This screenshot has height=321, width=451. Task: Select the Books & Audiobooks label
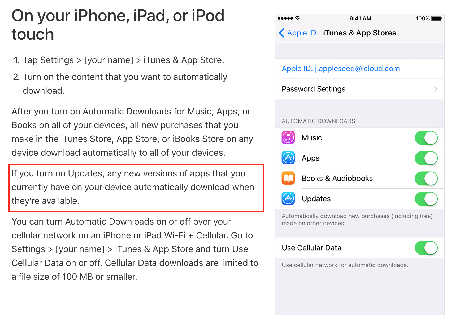337,179
